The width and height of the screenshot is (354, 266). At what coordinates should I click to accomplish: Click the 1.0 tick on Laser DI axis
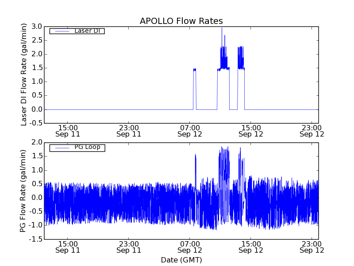coord(37,82)
